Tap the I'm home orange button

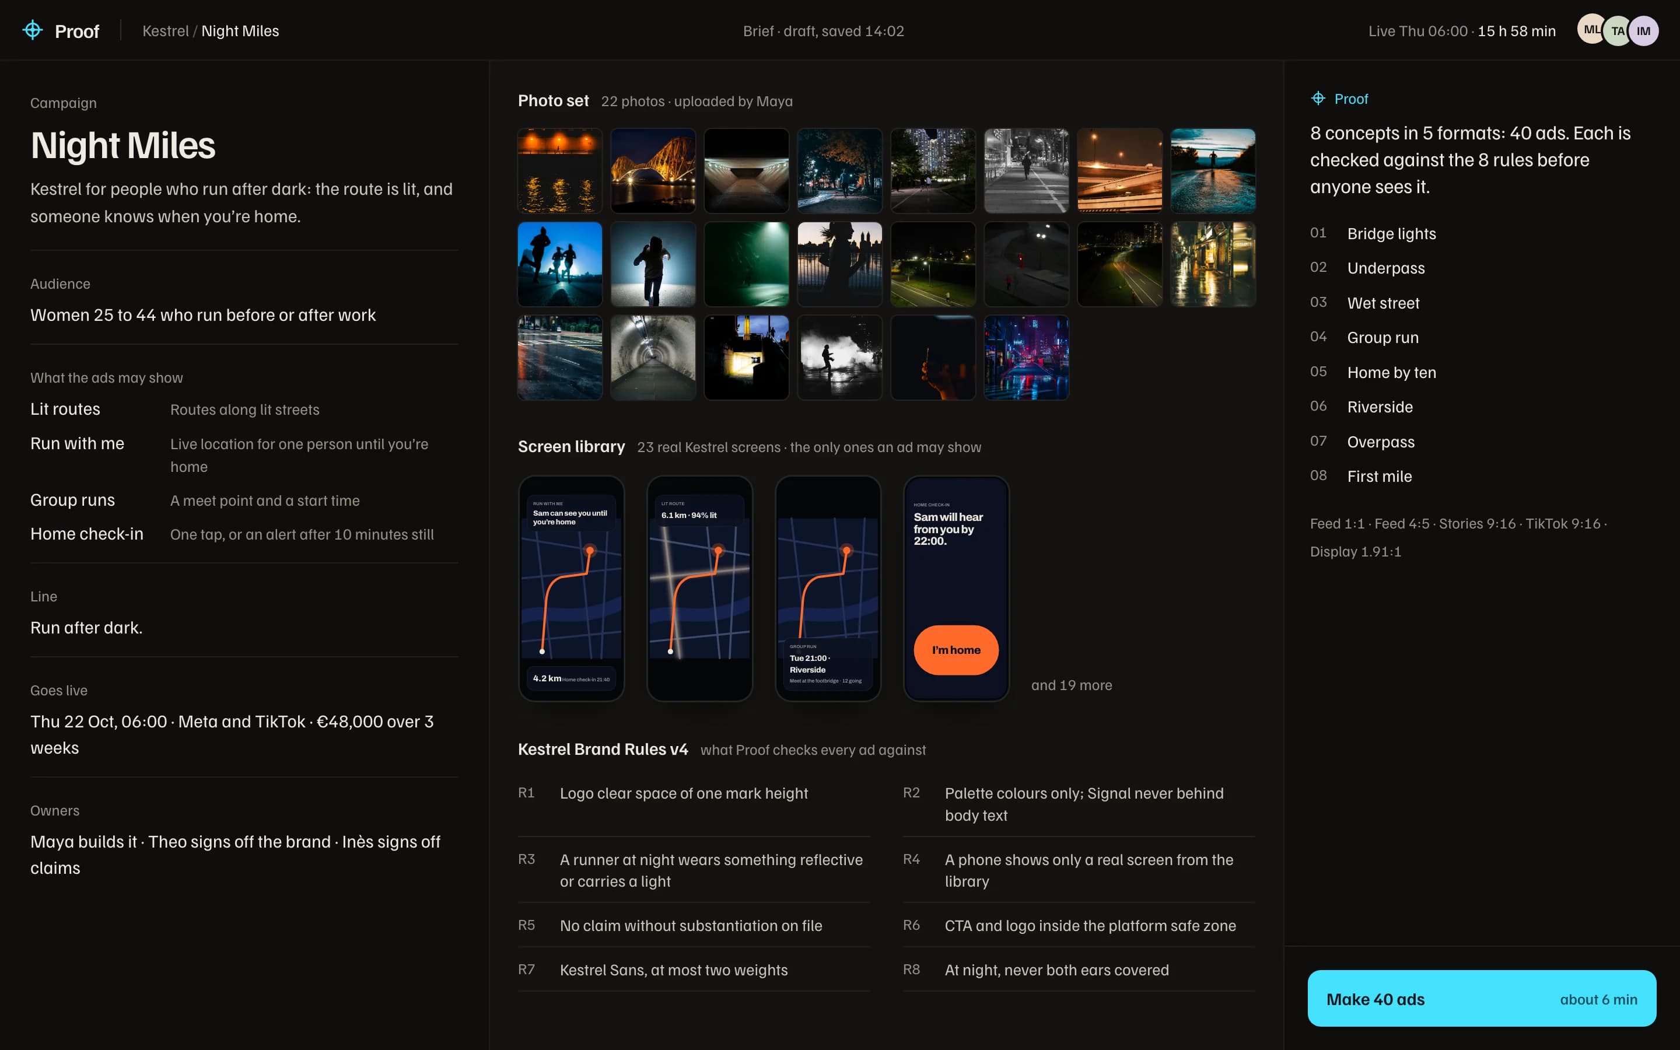pyautogui.click(x=956, y=650)
